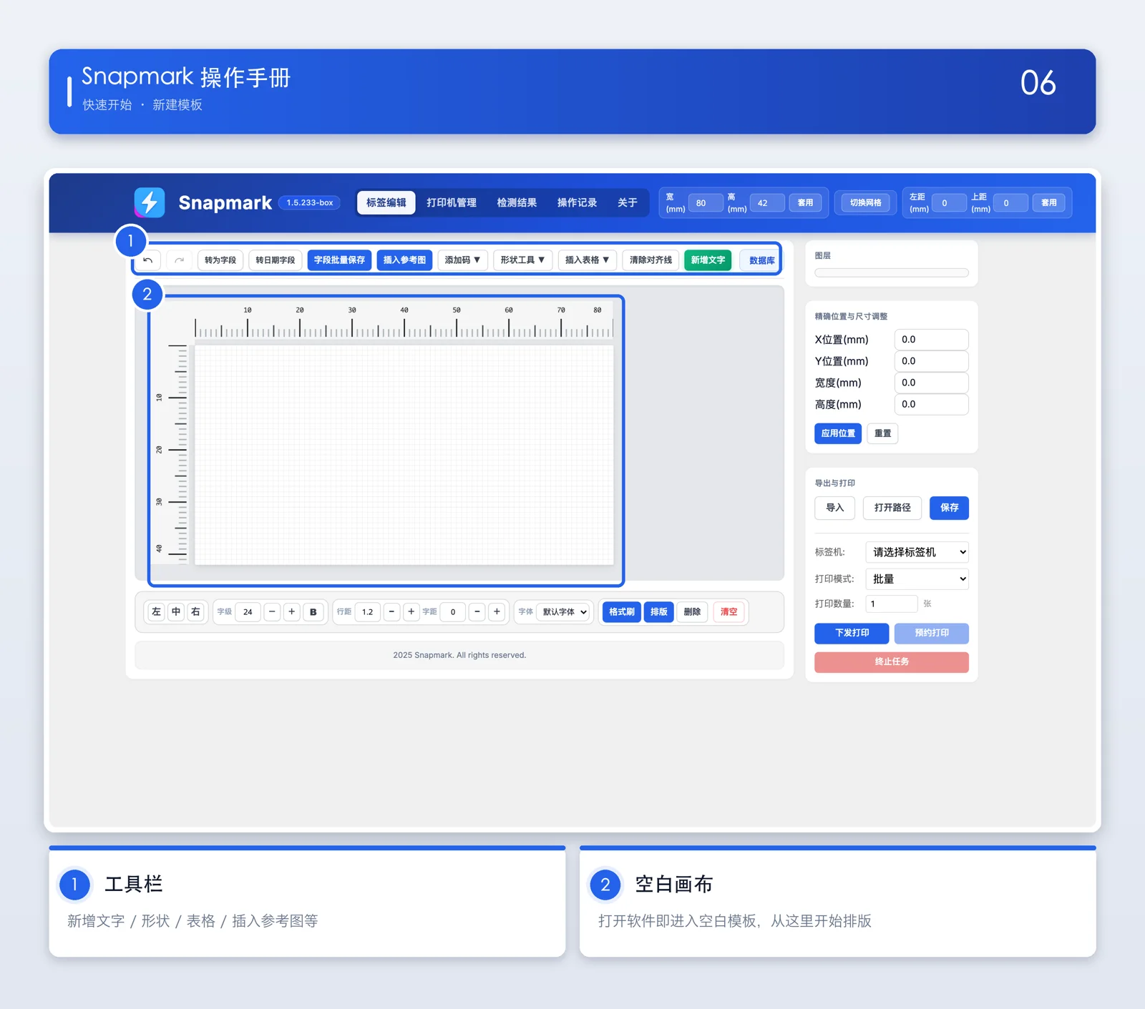Click the 预约打印 scheduled print button

pyautogui.click(x=932, y=634)
